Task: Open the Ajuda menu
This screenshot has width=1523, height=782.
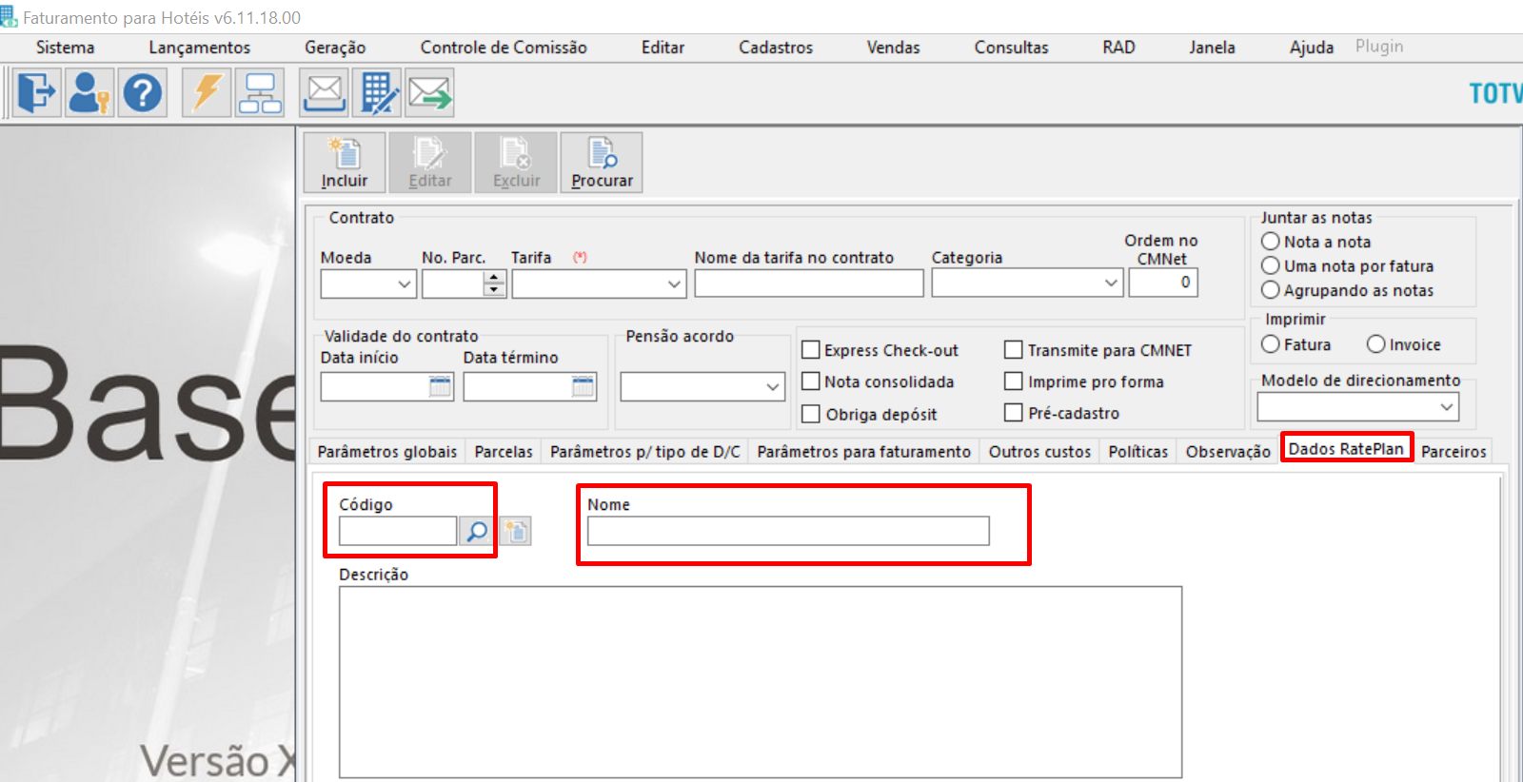Action: (x=1312, y=48)
